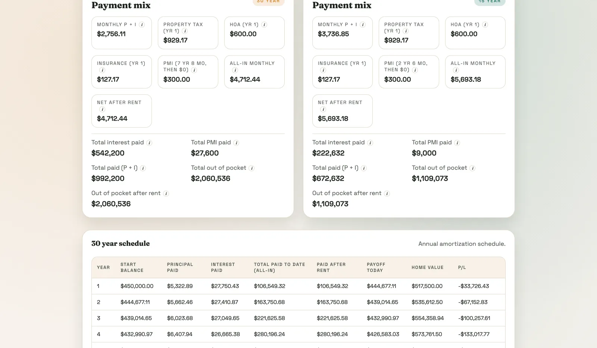Open info tooltip for 30-year Total interest paid
The height and width of the screenshot is (348, 597).
(149, 143)
